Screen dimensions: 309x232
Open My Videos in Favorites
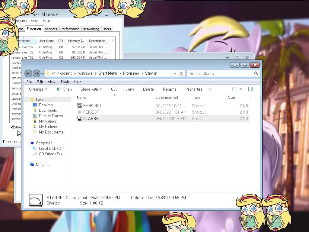[x=47, y=121]
